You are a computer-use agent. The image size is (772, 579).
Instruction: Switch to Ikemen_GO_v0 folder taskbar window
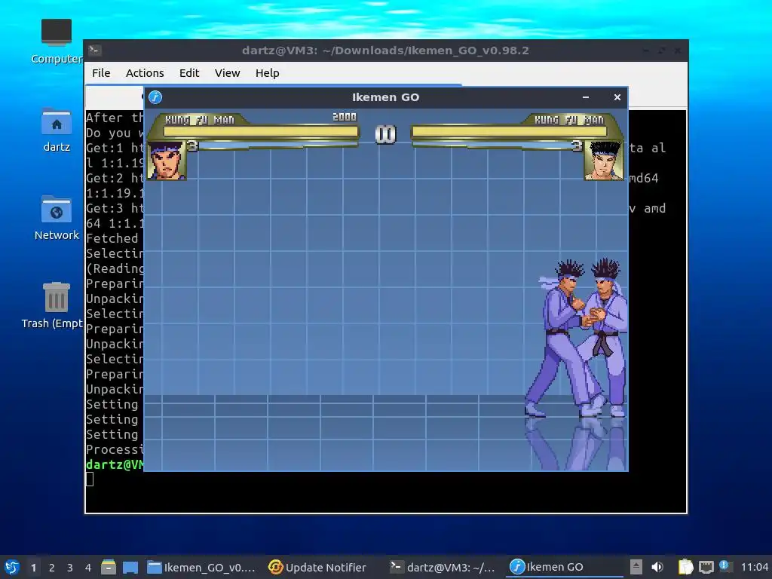201,567
